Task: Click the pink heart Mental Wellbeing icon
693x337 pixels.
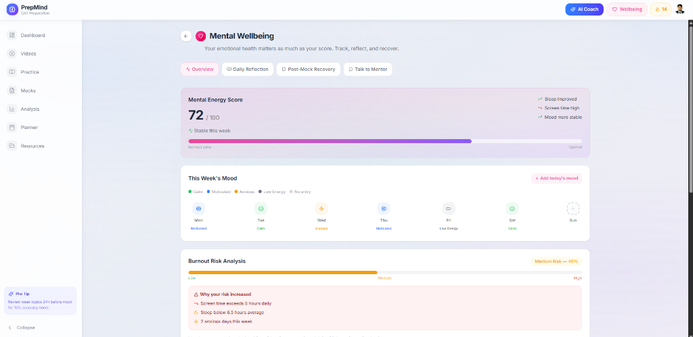Action: point(200,36)
